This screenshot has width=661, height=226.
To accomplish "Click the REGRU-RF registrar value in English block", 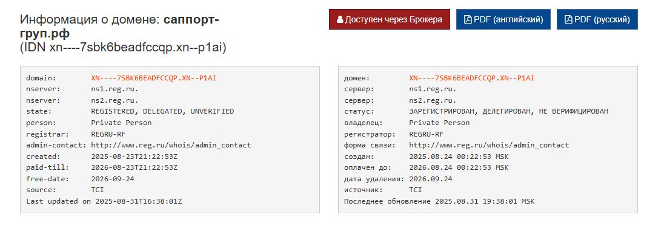I will [108, 134].
